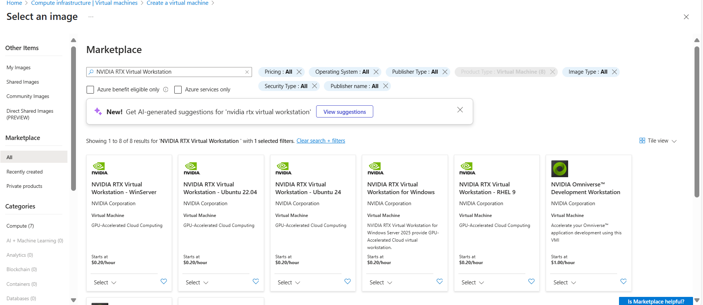Click sidebar scrollbar down arrow

coord(73,300)
